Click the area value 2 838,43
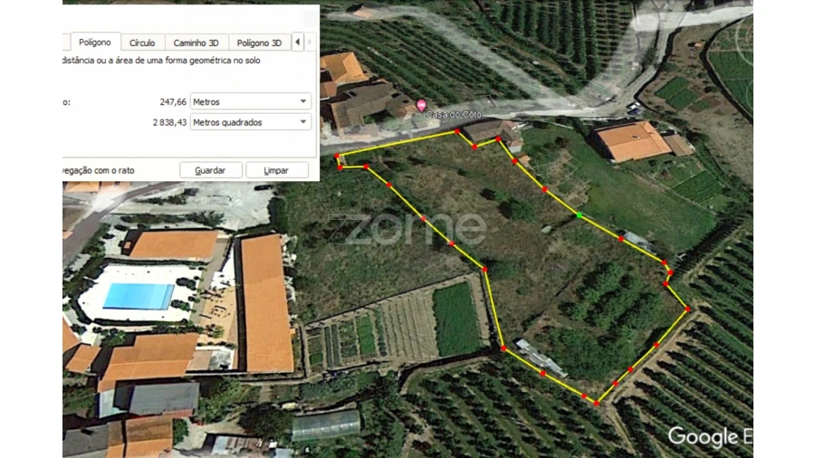The width and height of the screenshot is (815, 458). pos(169,122)
